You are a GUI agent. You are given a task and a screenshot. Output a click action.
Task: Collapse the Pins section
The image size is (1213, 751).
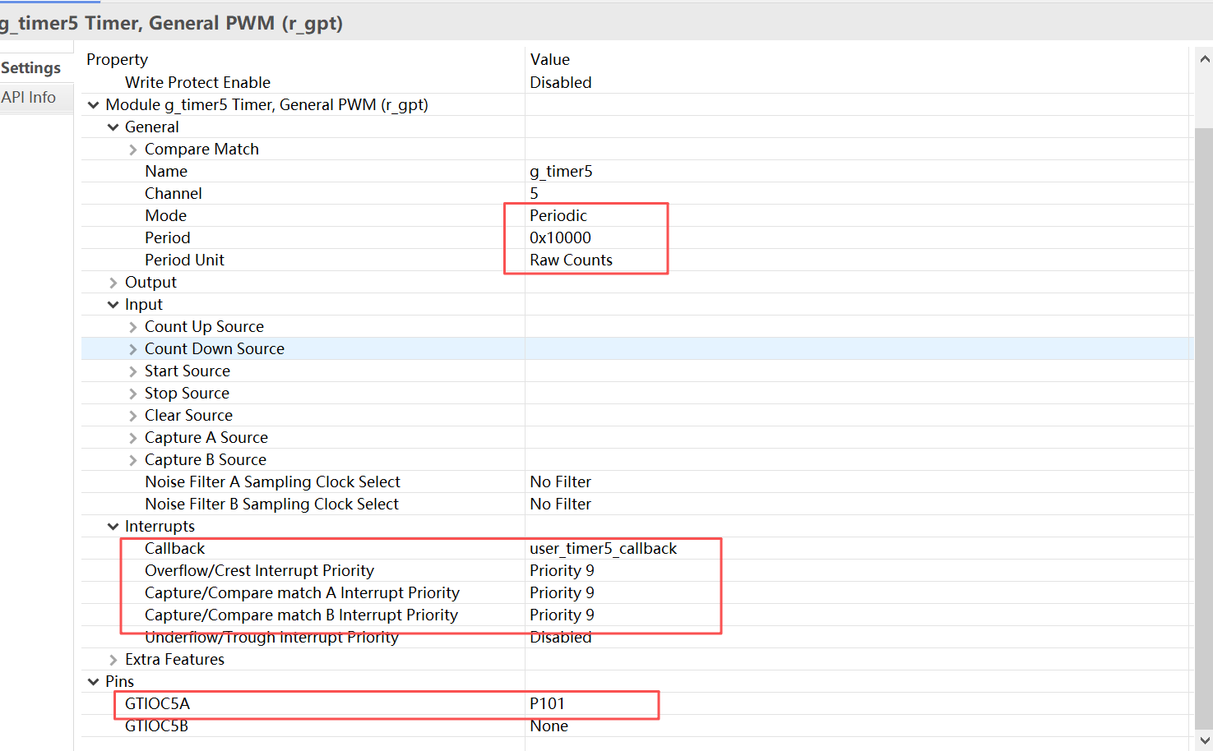click(x=93, y=682)
